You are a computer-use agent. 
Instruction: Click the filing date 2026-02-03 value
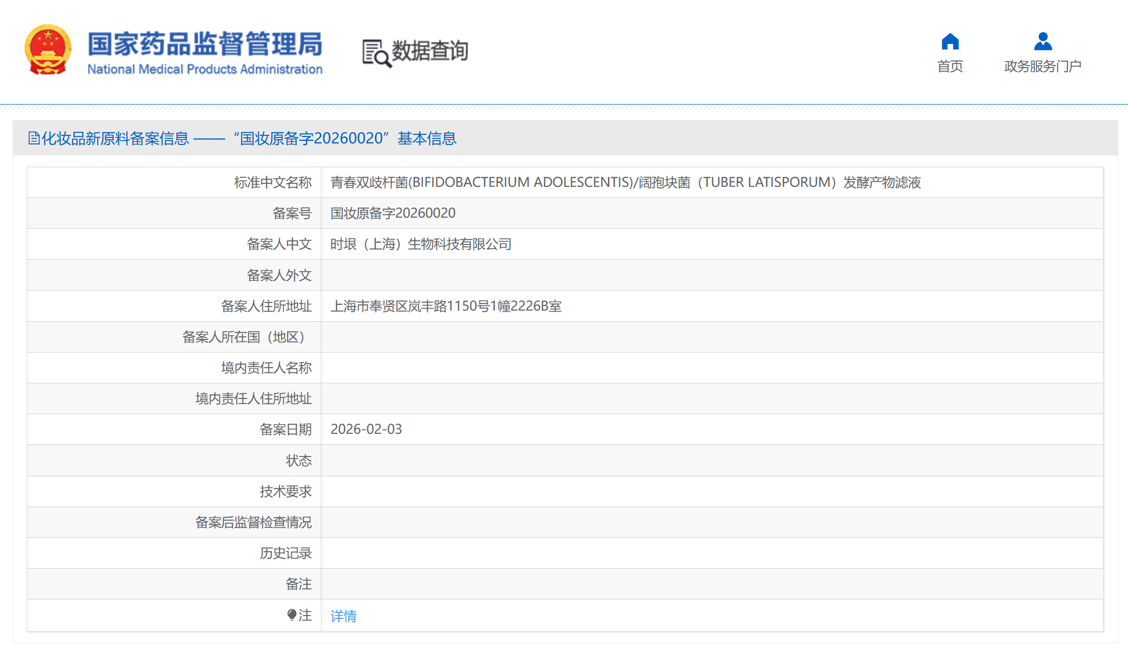(x=366, y=429)
